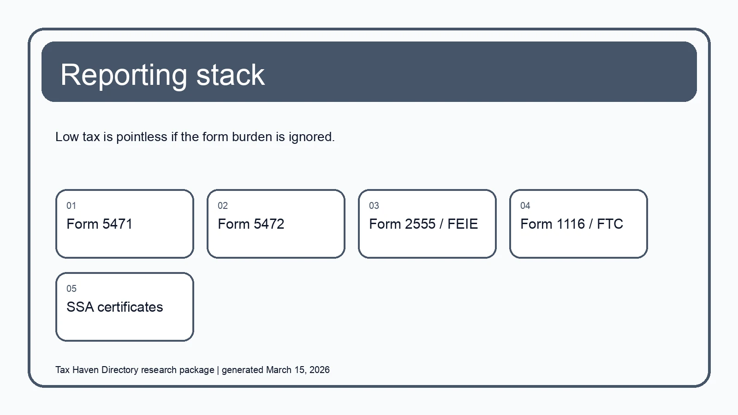Image resolution: width=738 pixels, height=415 pixels.
Task: Click the "FTC" abbreviation in the fourth card
Action: (x=610, y=224)
